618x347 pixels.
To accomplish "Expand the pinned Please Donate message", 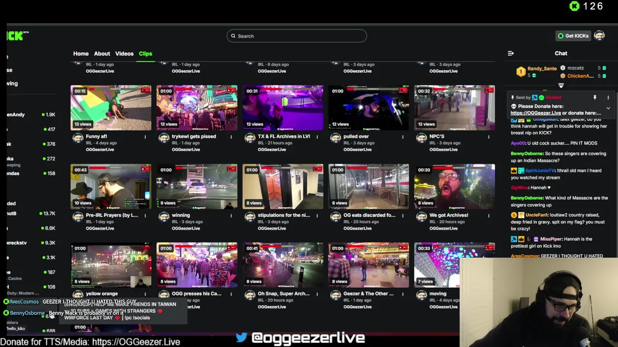I will click(x=608, y=108).
